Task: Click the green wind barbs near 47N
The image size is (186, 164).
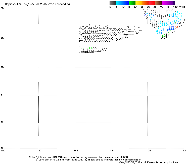Action: click(86, 48)
